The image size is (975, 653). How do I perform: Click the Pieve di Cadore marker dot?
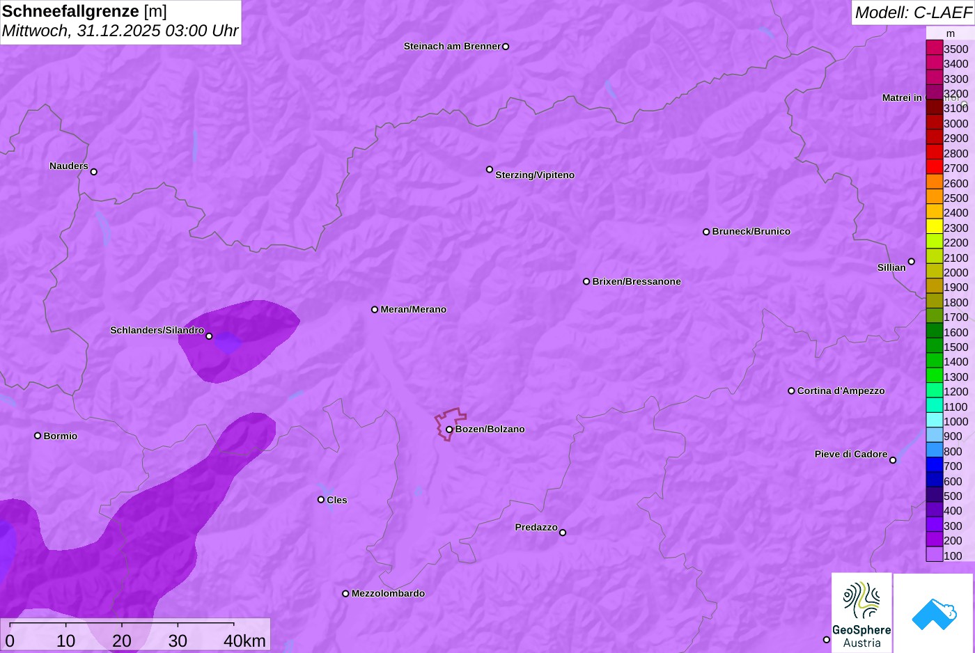[x=893, y=460]
